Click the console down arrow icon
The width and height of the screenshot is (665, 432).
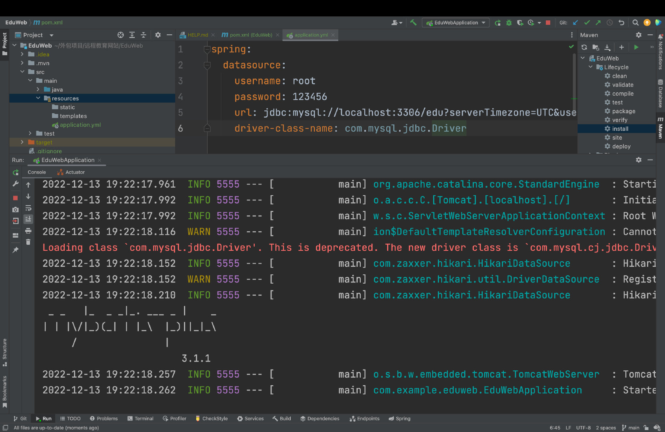tap(28, 196)
